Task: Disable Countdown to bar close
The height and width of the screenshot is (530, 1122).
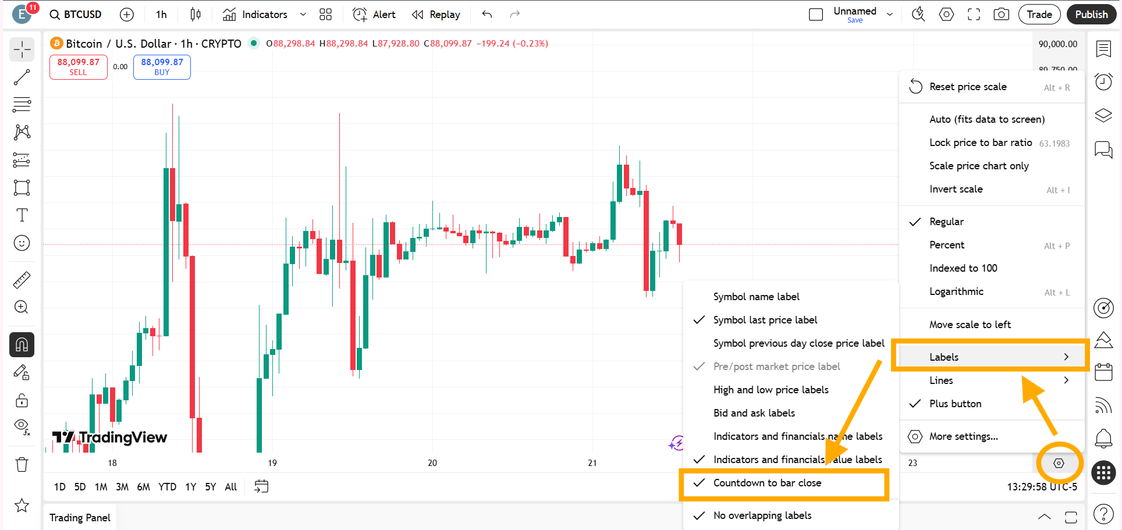Action: click(768, 483)
